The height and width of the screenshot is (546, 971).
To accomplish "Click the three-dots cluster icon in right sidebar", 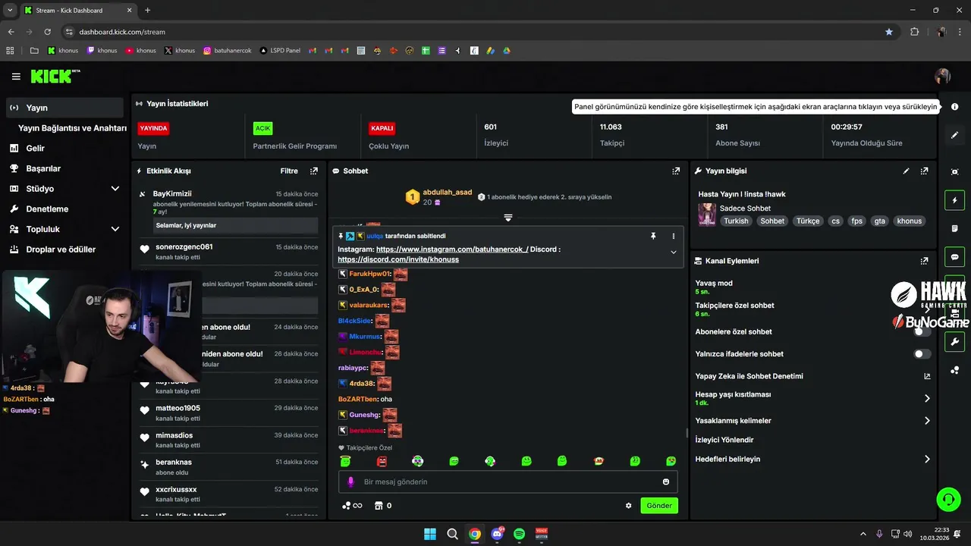I will tap(954, 370).
